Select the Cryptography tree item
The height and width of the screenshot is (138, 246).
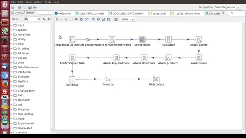click(x=26, y=90)
